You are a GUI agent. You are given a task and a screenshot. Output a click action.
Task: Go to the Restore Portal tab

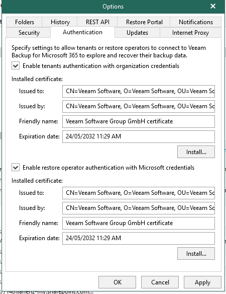pos(144,22)
